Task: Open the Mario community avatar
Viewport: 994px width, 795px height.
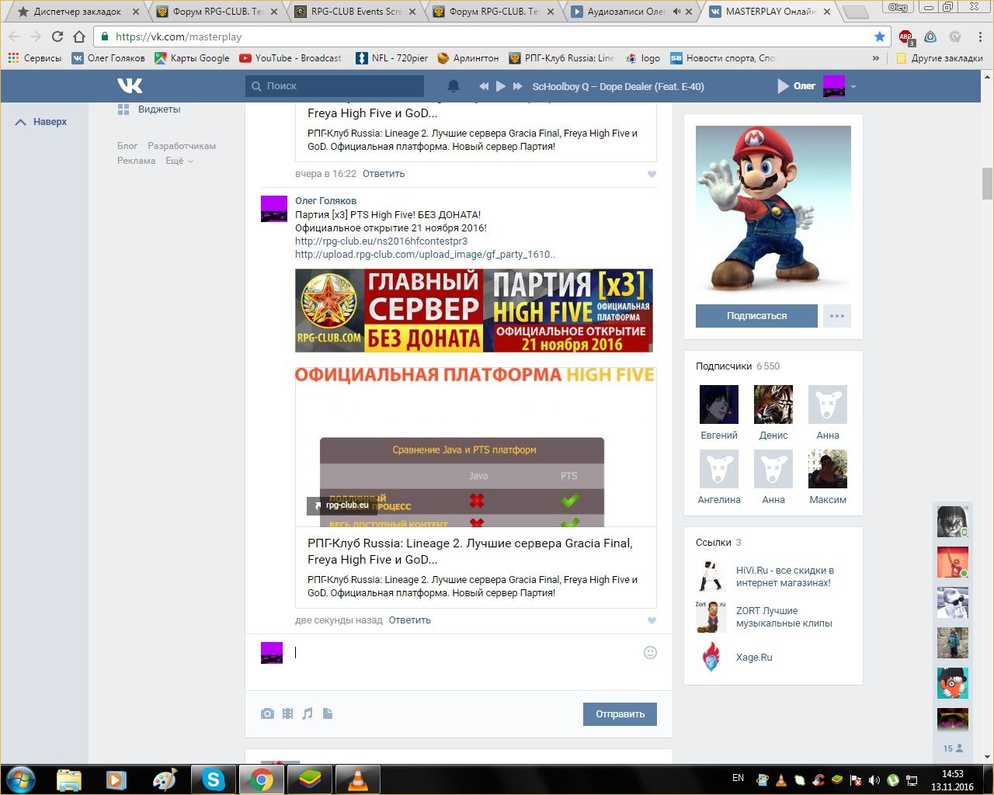Action: [x=773, y=209]
